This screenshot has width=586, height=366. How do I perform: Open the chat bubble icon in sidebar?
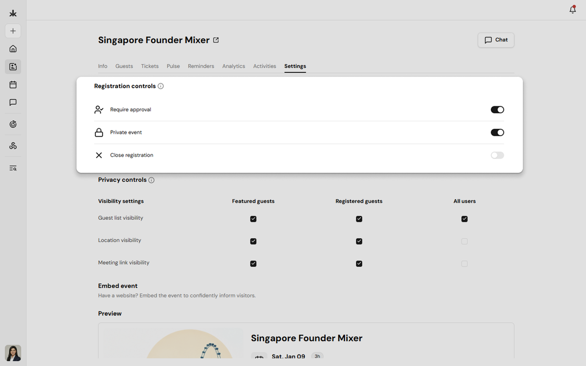[13, 102]
